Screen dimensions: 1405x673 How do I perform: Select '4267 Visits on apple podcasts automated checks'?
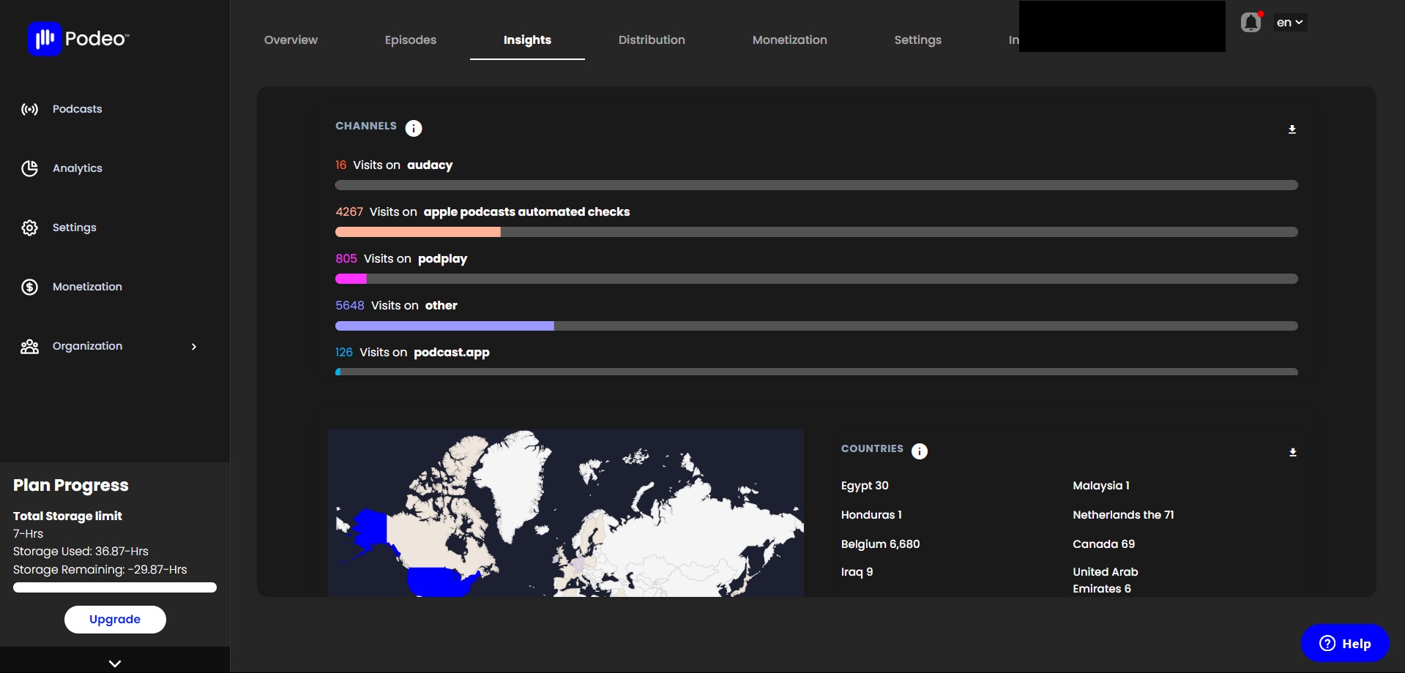(x=482, y=212)
